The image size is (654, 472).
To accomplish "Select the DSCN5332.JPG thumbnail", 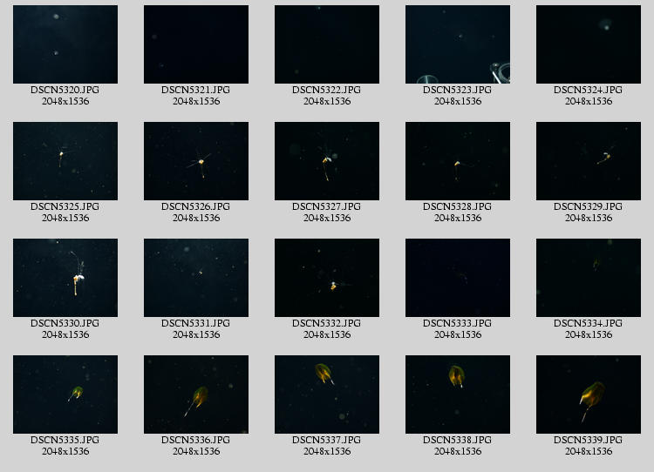I will tap(327, 278).
